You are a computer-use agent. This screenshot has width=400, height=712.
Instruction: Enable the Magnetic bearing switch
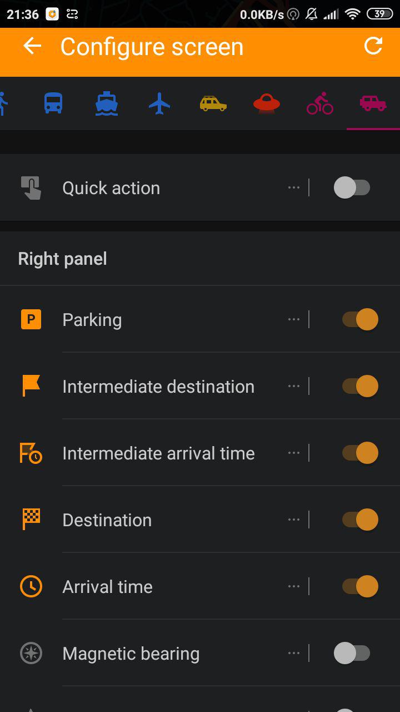pos(352,653)
